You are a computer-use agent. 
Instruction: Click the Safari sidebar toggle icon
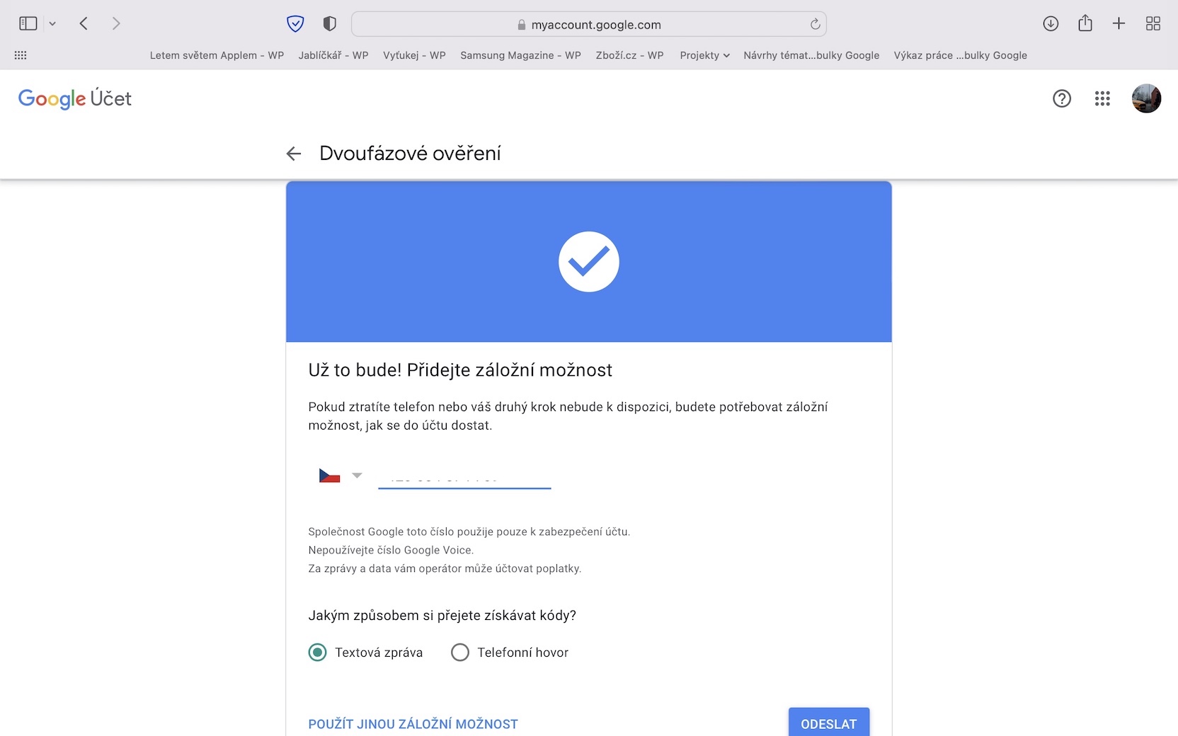[x=28, y=24]
